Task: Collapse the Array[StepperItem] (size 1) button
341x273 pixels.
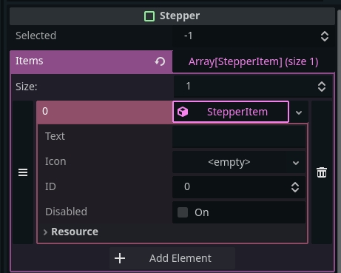Action: click(253, 61)
